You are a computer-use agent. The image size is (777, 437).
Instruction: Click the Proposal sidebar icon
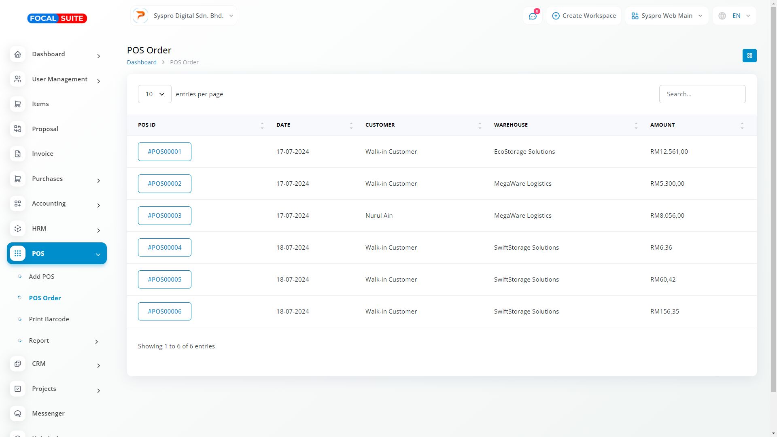17,129
